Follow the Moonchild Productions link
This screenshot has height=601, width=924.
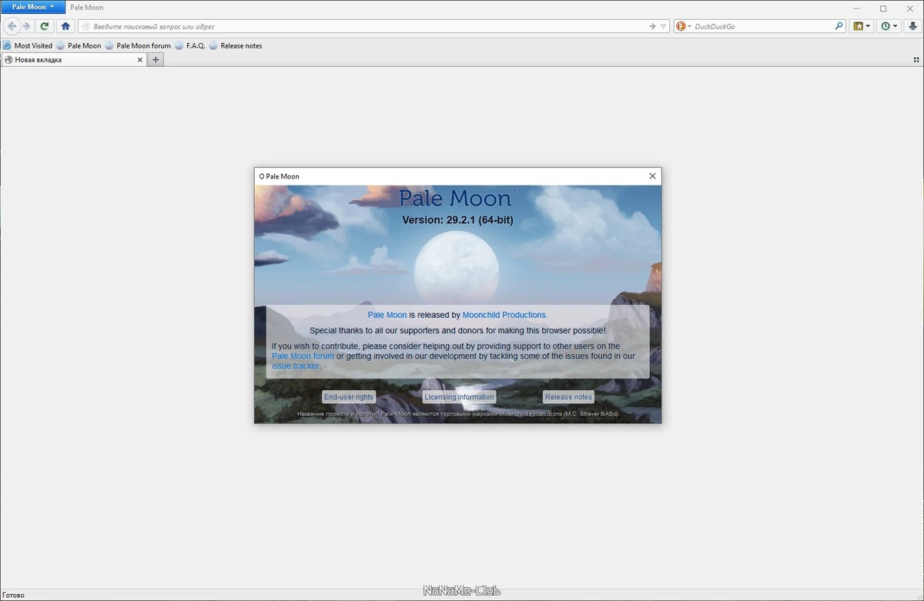click(x=505, y=315)
